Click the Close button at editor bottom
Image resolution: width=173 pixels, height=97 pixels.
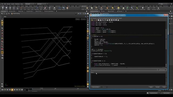pos(164,87)
